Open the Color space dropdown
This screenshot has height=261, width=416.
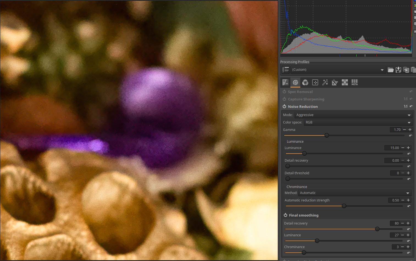coord(357,122)
